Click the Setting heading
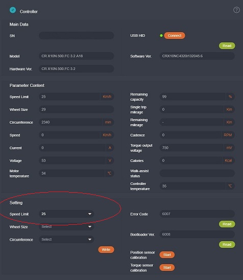The height and width of the screenshot is (280, 243). pyautogui.click(x=16, y=203)
